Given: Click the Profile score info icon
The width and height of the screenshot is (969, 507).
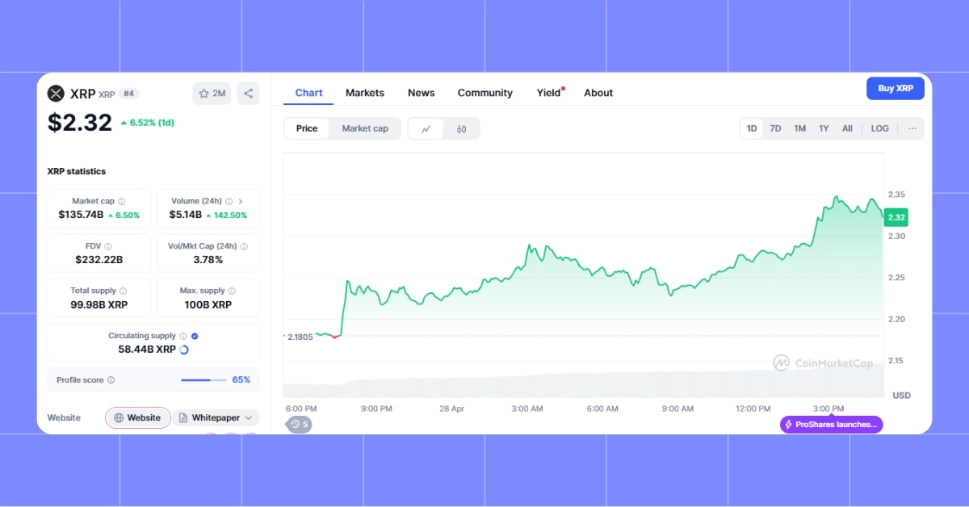Looking at the screenshot, I should pos(111,379).
